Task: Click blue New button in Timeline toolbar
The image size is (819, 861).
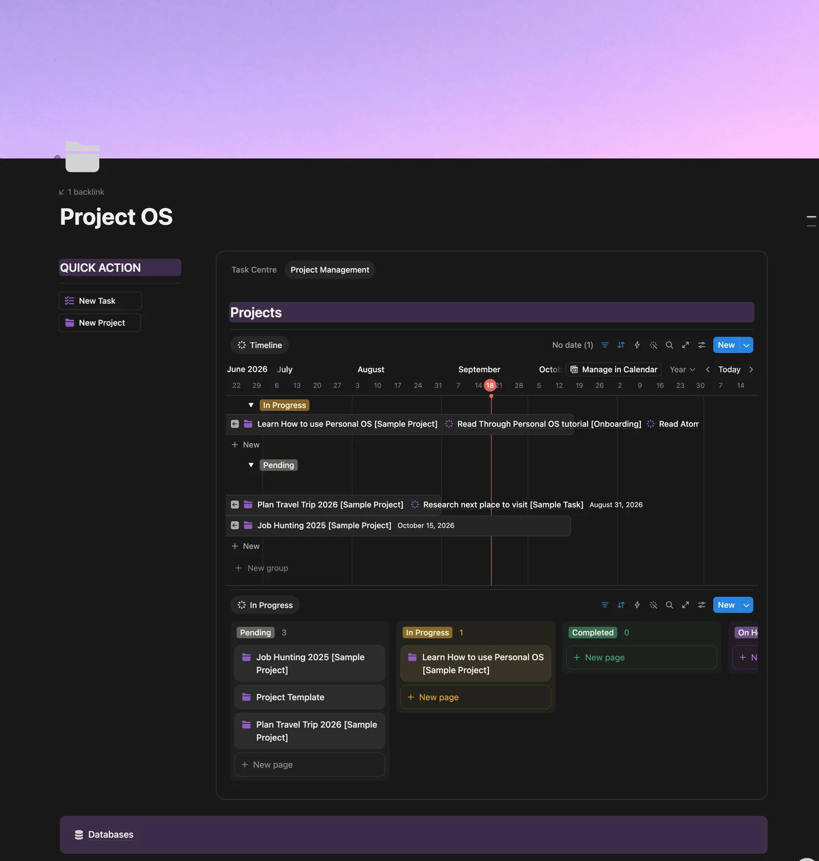Action: 726,345
